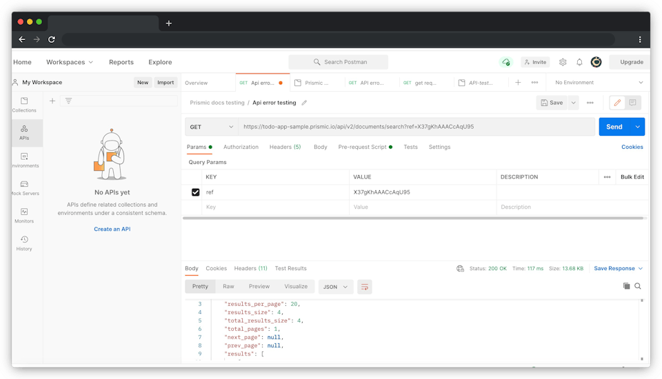662x379 pixels.
Task: Open the browser three-dot menu
Action: click(640, 39)
